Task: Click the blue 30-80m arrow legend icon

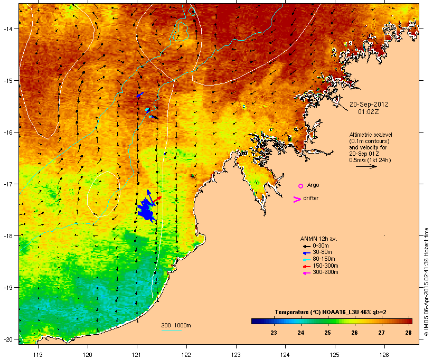Action: (x=306, y=253)
